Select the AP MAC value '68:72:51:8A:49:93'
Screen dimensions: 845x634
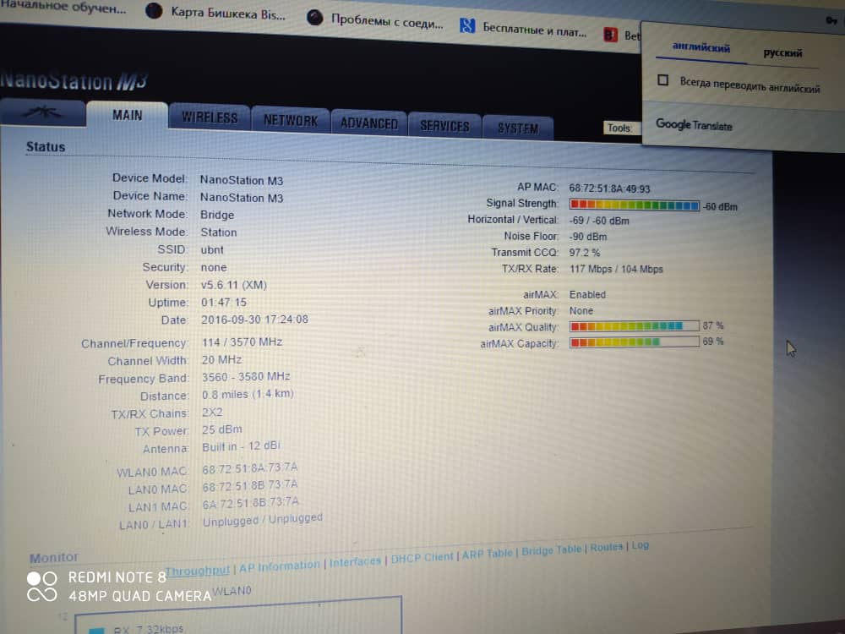point(609,189)
